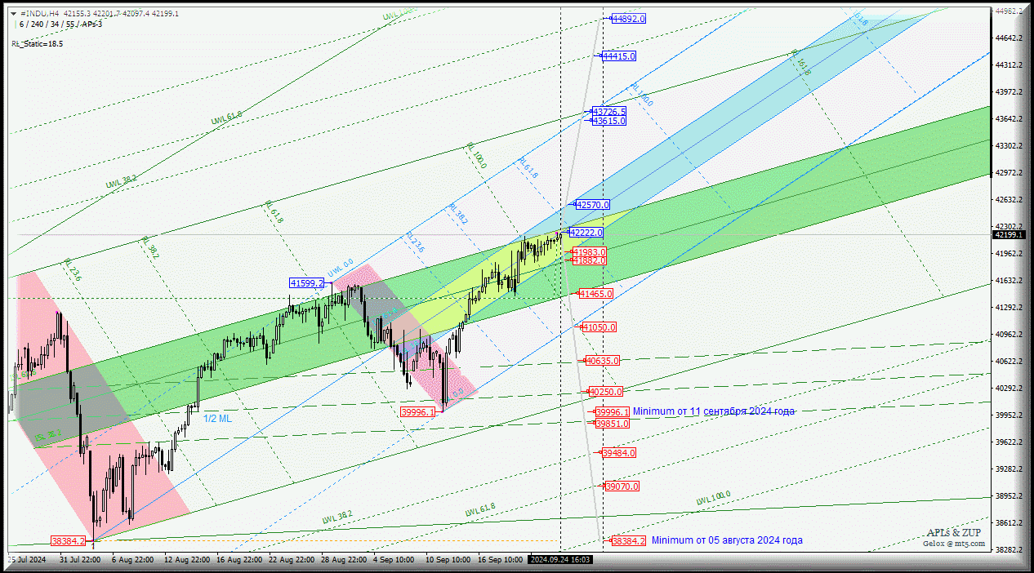Screen dimensions: 1034x573
Task: Click the 40635.0 price level label
Action: point(602,360)
